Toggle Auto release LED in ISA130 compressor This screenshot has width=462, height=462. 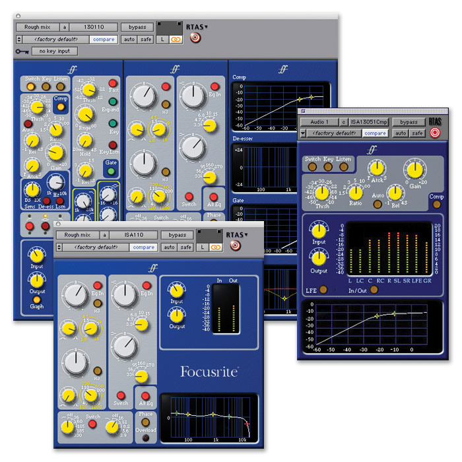click(x=28, y=124)
